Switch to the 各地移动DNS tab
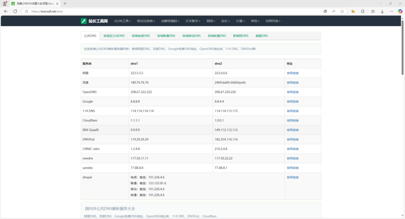This screenshot has width=405, height=219. (191, 36)
